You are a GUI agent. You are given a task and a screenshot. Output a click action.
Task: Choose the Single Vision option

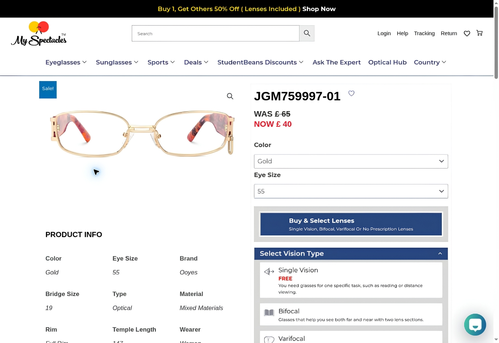click(x=351, y=280)
